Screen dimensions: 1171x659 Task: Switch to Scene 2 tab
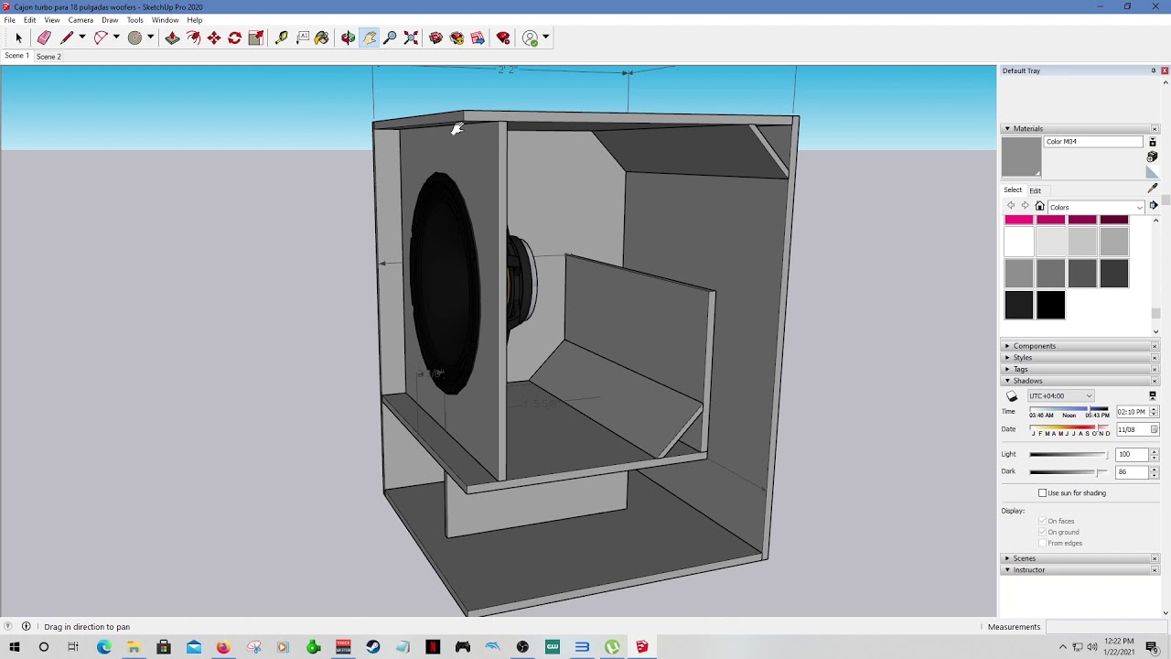[x=48, y=57]
